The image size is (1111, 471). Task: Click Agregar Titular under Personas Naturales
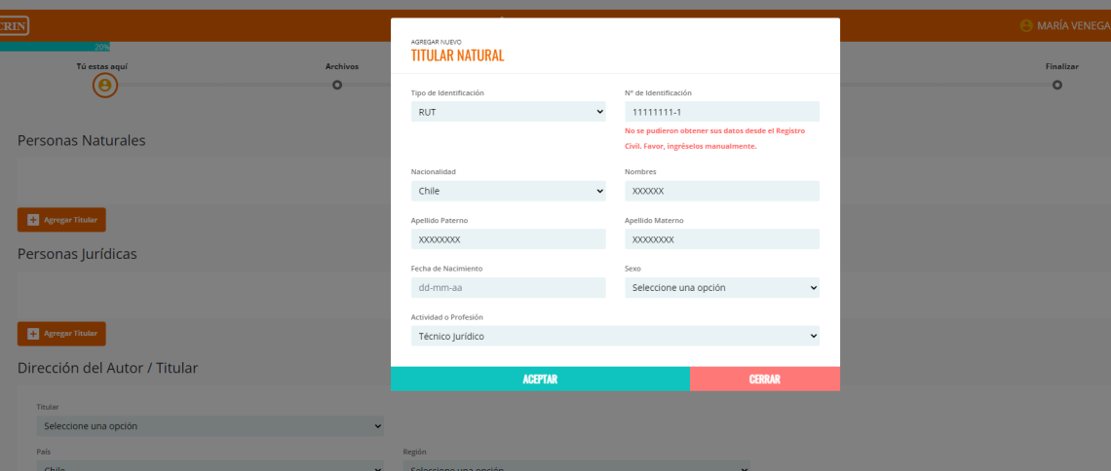point(61,220)
